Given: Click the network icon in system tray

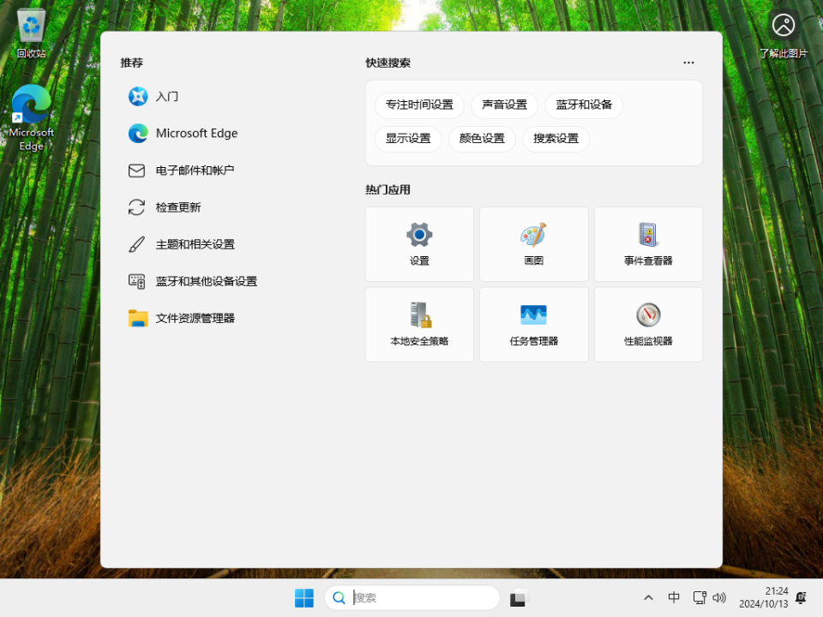Looking at the screenshot, I should pos(699,597).
